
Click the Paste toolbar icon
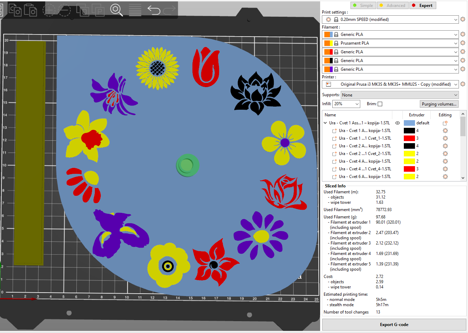[x=31, y=10]
